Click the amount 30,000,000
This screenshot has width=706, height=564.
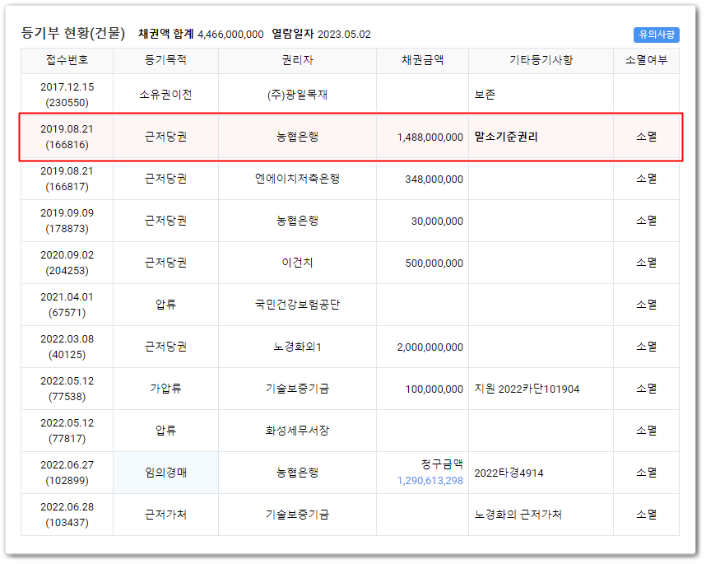point(437,221)
